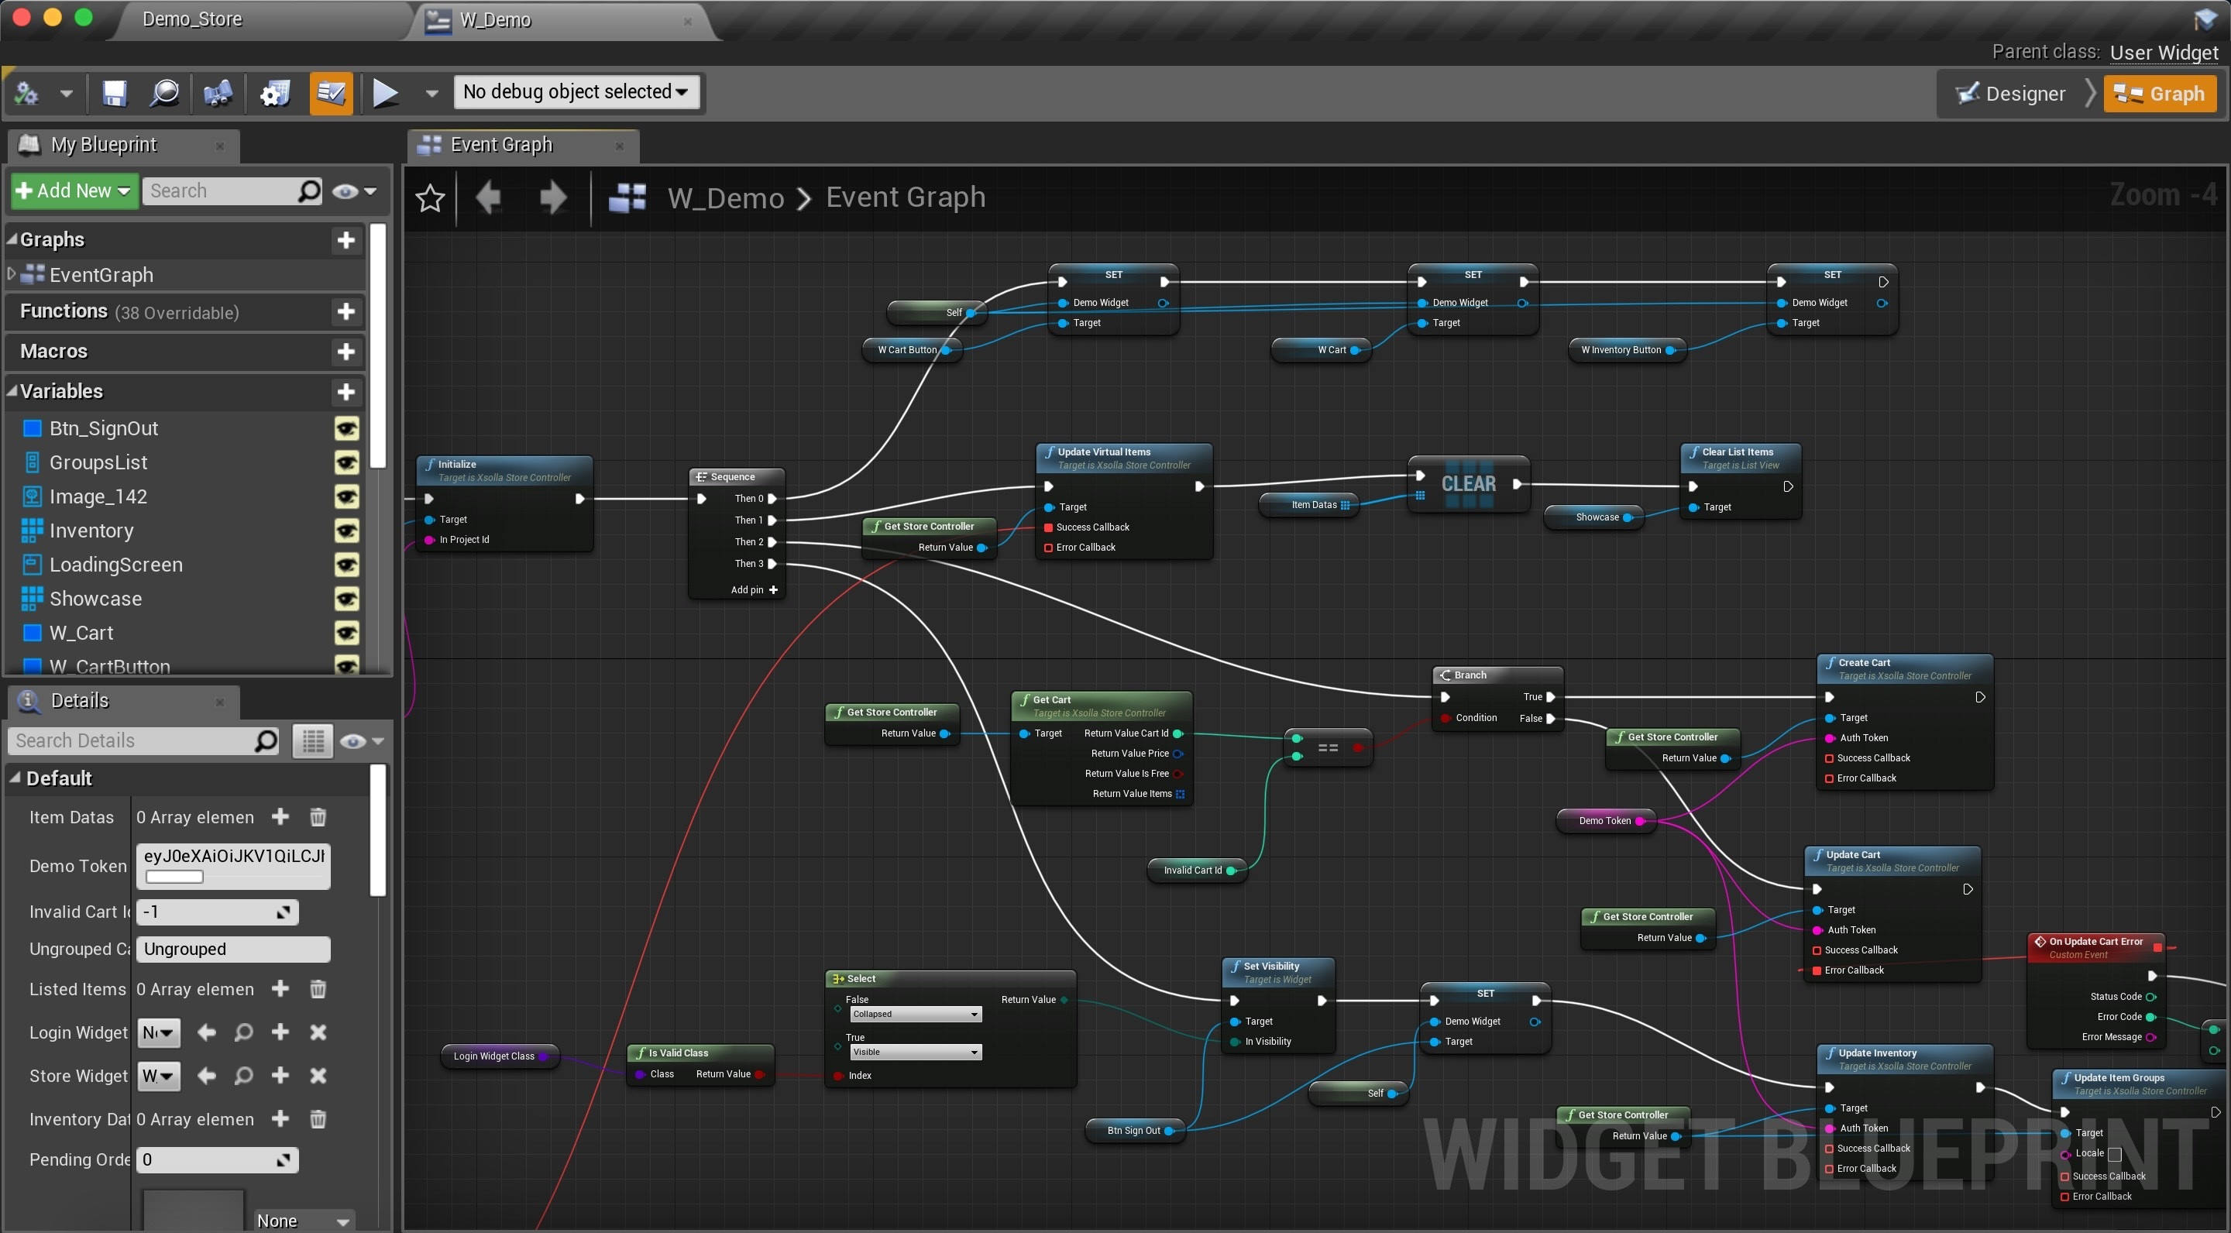This screenshot has width=2231, height=1233.
Task: Toggle visibility eye for Btn_SignOut variable
Action: point(346,428)
